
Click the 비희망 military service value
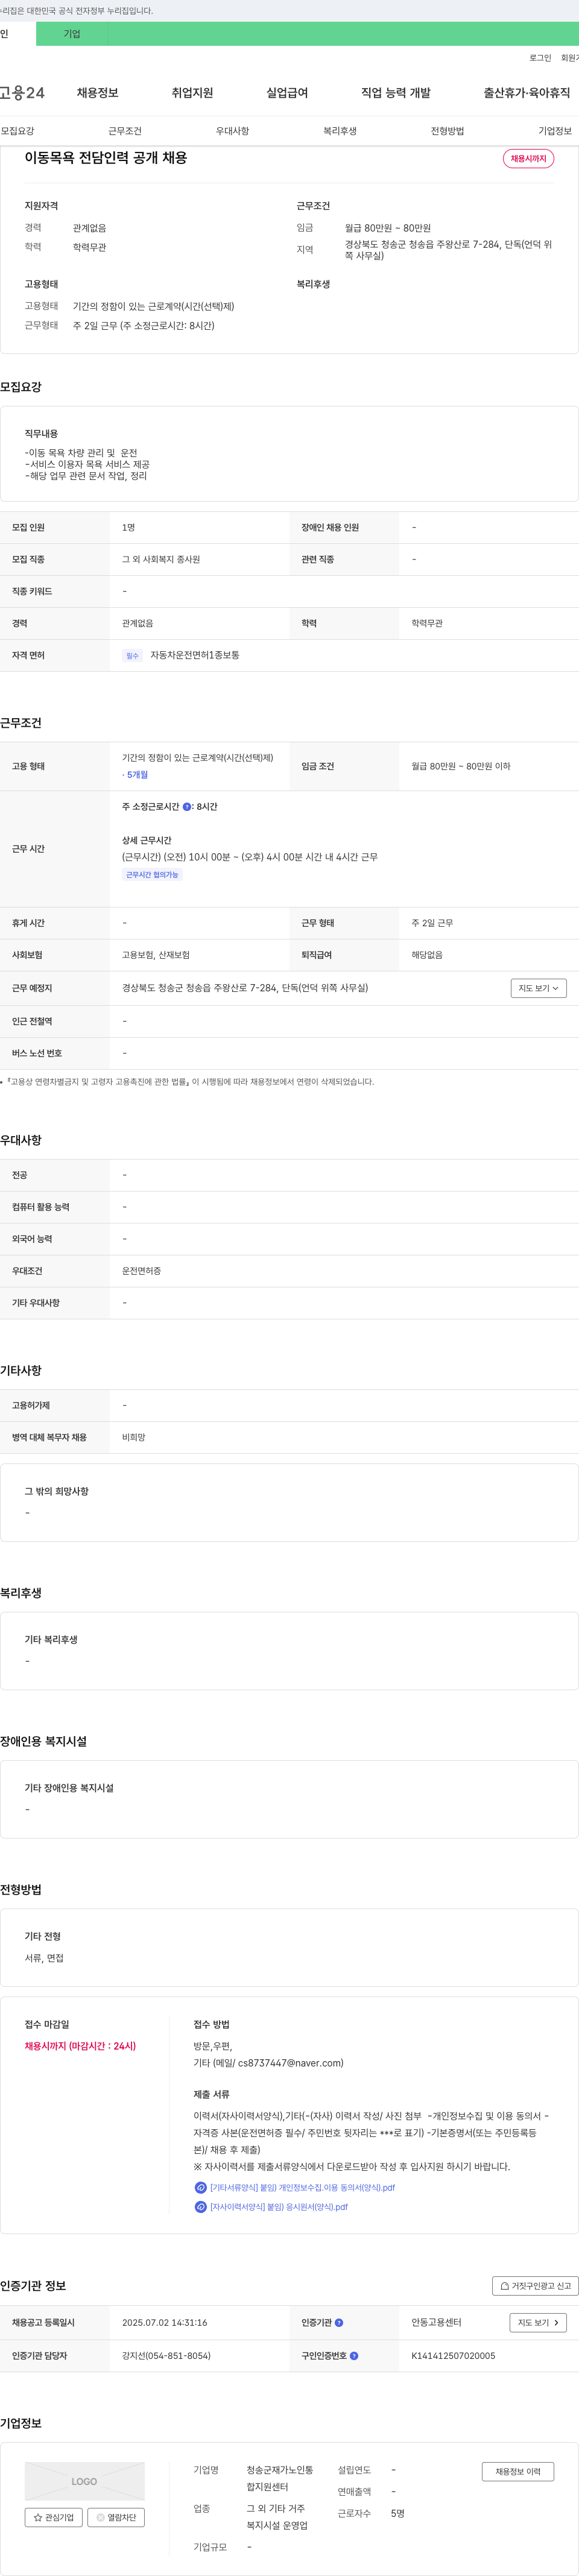click(134, 1437)
